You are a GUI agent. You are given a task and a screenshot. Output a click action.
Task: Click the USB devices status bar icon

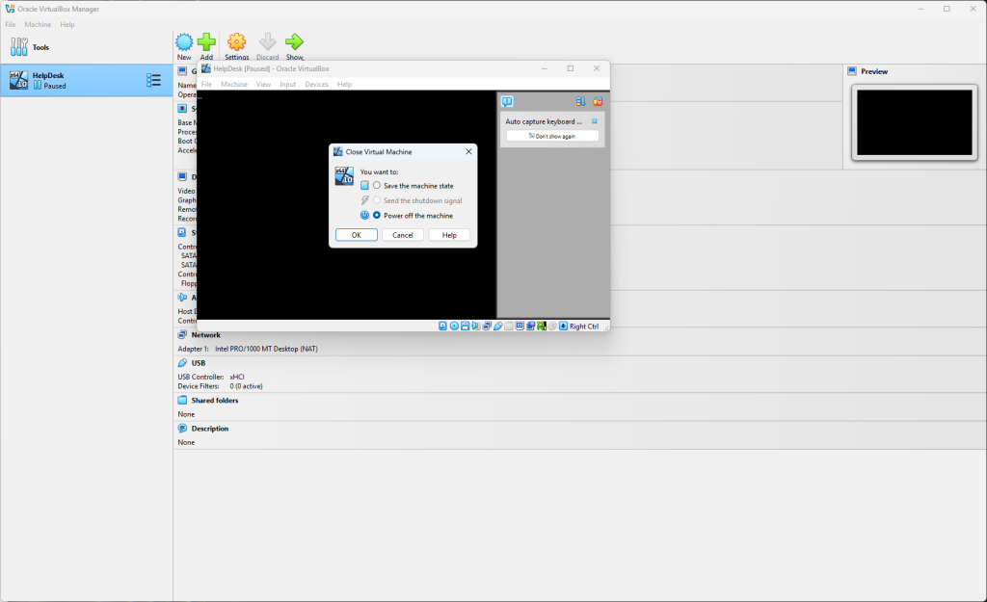pos(498,327)
